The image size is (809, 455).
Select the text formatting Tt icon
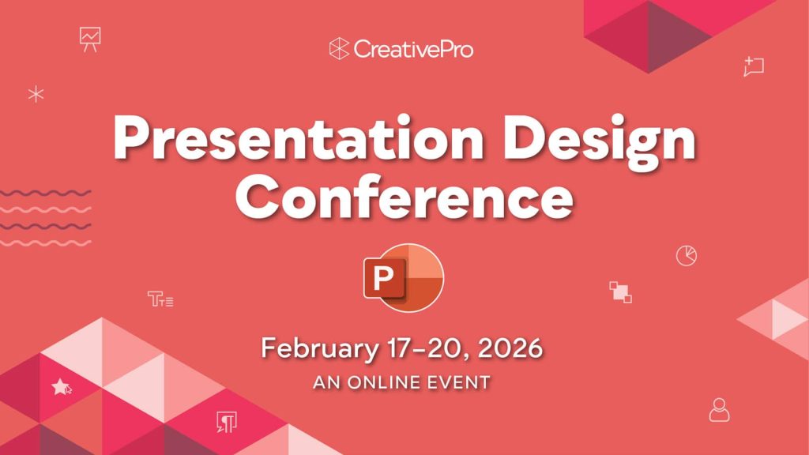pos(160,299)
